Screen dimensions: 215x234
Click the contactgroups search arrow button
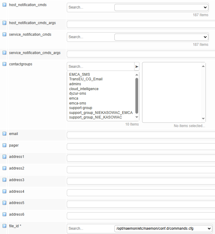coord(137,67)
